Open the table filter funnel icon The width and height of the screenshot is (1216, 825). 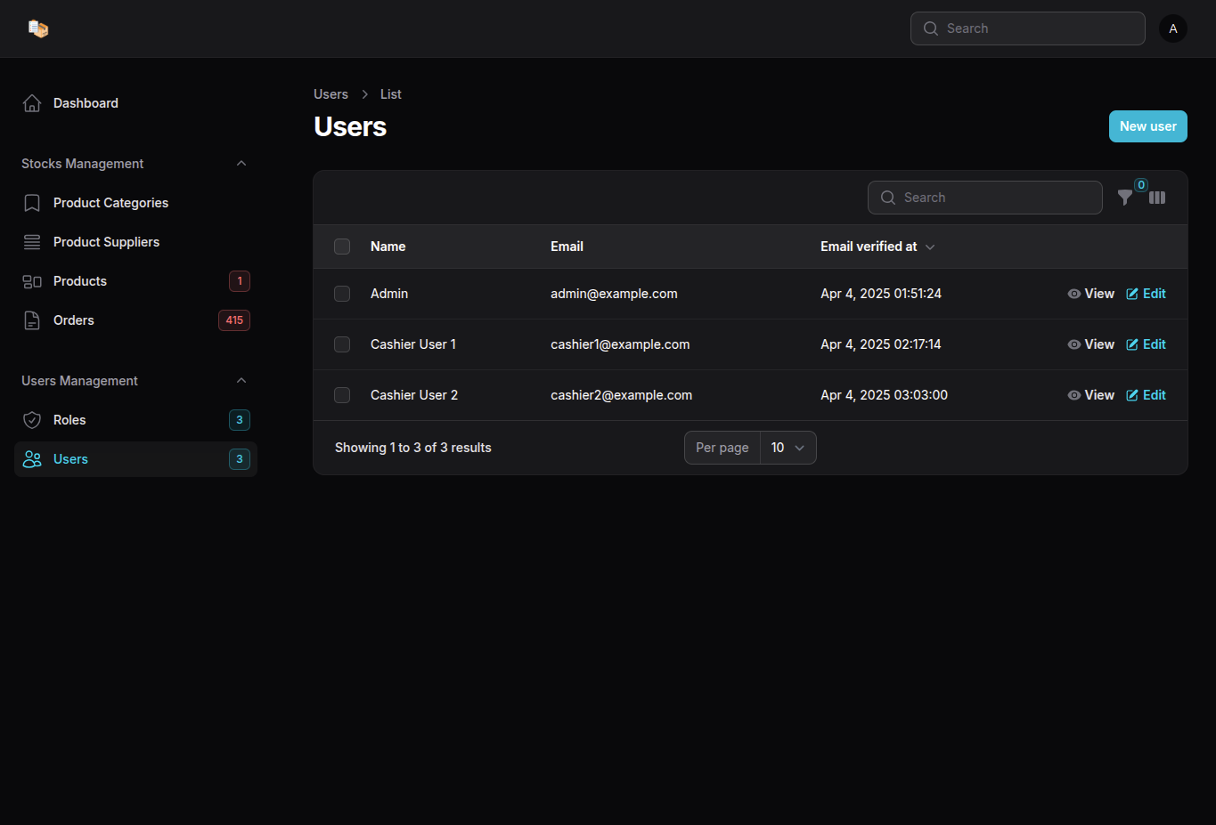tap(1125, 198)
